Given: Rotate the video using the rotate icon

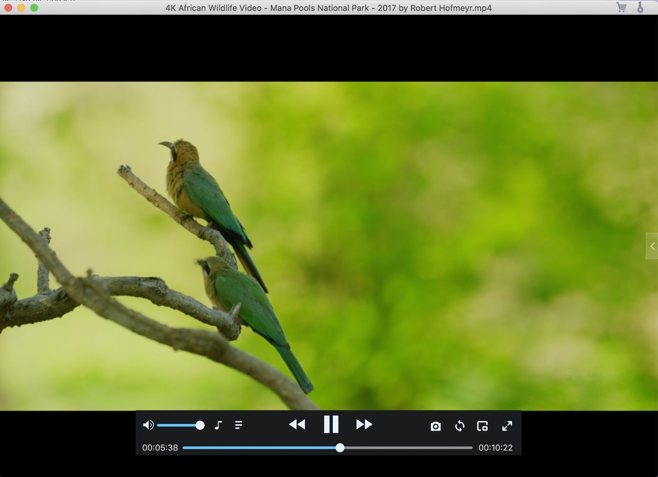Looking at the screenshot, I should point(460,426).
